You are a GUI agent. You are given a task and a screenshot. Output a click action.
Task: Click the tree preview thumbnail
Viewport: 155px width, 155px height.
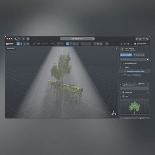point(134,108)
